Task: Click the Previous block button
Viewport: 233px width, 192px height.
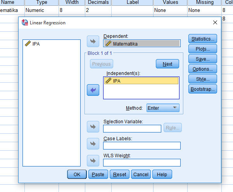Action: click(x=102, y=64)
